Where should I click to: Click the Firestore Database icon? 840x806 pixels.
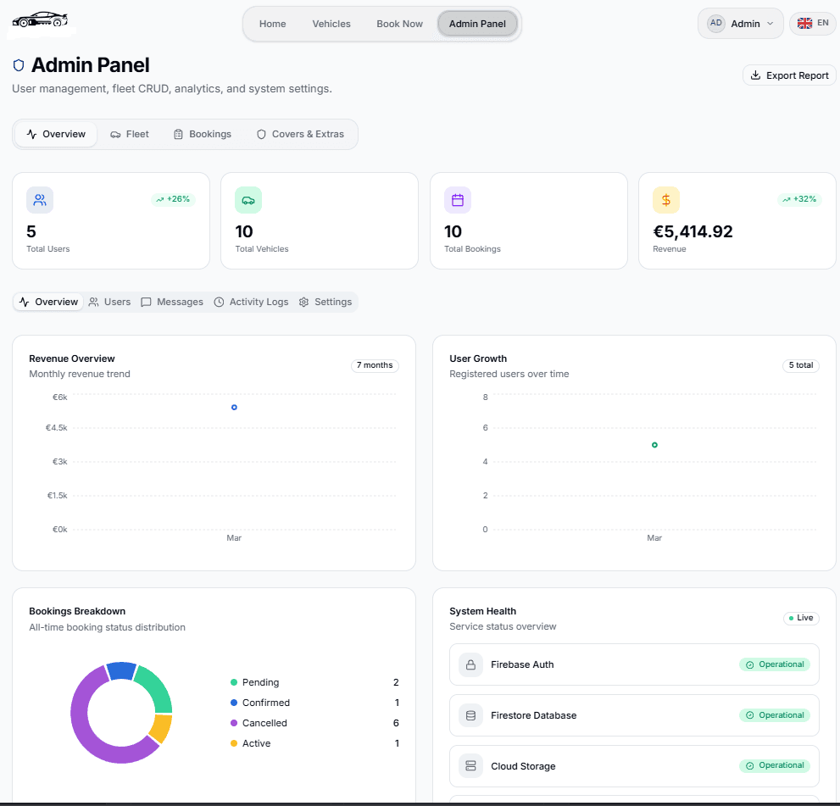click(x=470, y=714)
